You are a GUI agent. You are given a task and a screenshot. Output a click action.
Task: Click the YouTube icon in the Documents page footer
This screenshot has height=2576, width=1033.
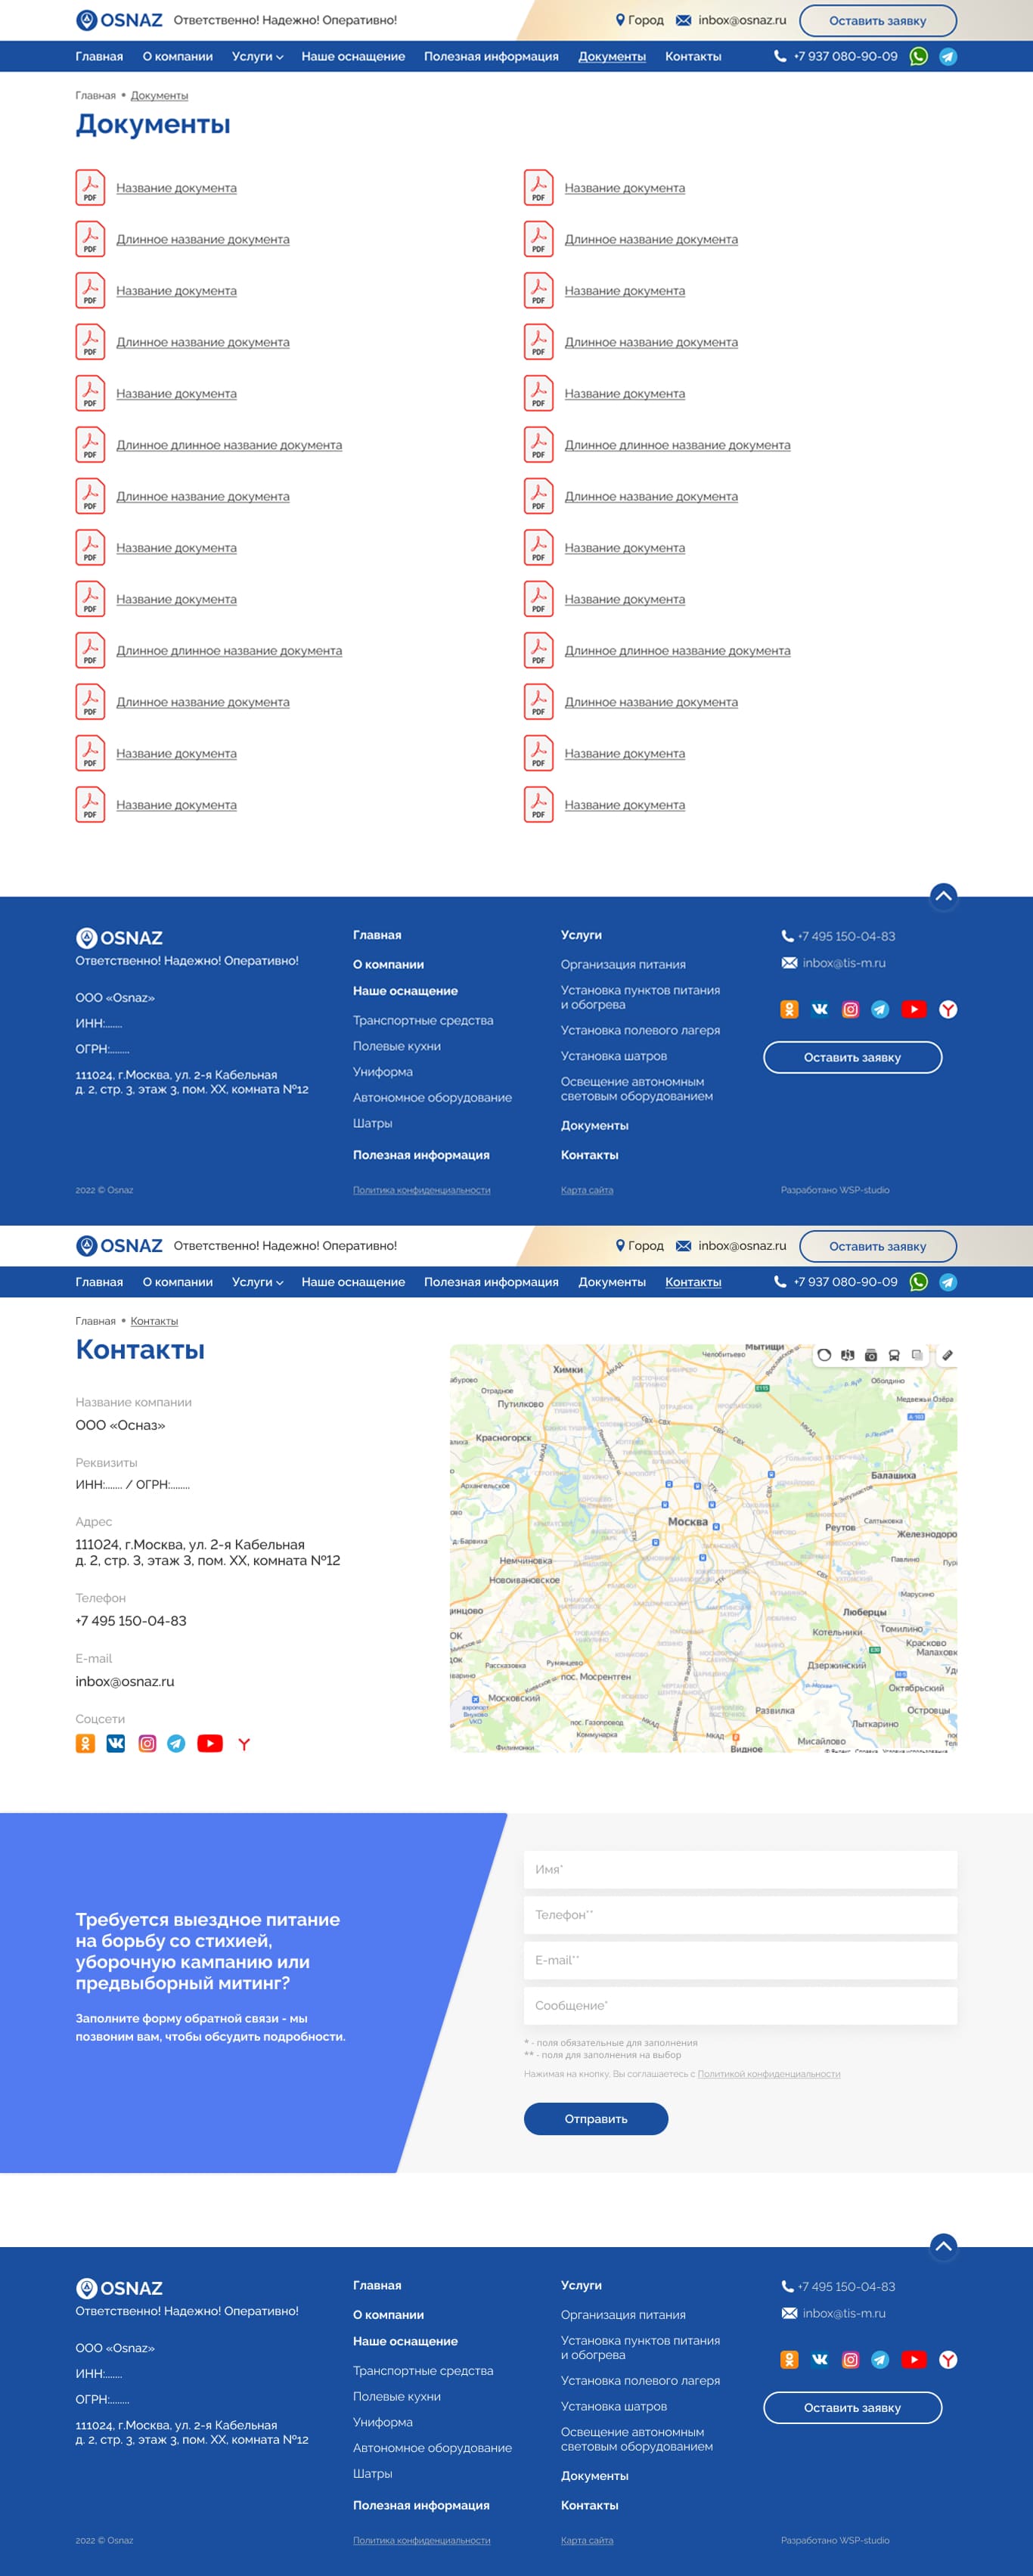[x=914, y=1009]
